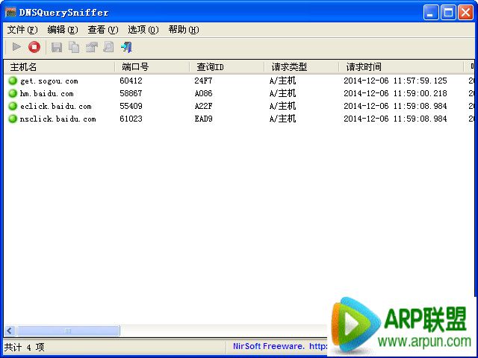Click the A/主机 type in nsclick.baidu.com row
Viewport: 478px width, 358px height.
click(x=282, y=119)
